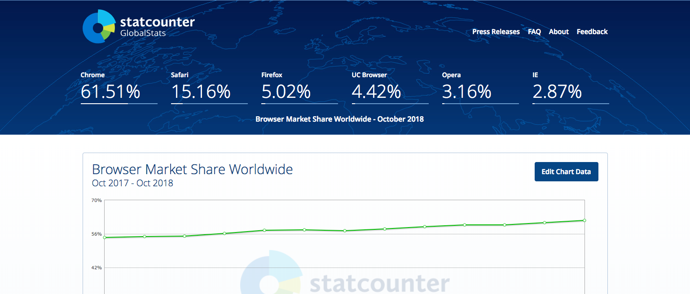The height and width of the screenshot is (294, 690).
Task: Click the last data point on green line
Action: [585, 220]
